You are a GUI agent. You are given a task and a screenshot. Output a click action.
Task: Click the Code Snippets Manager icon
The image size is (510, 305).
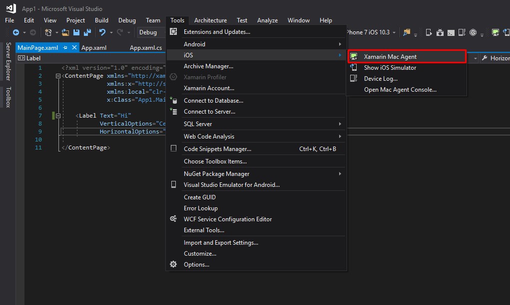(173, 149)
